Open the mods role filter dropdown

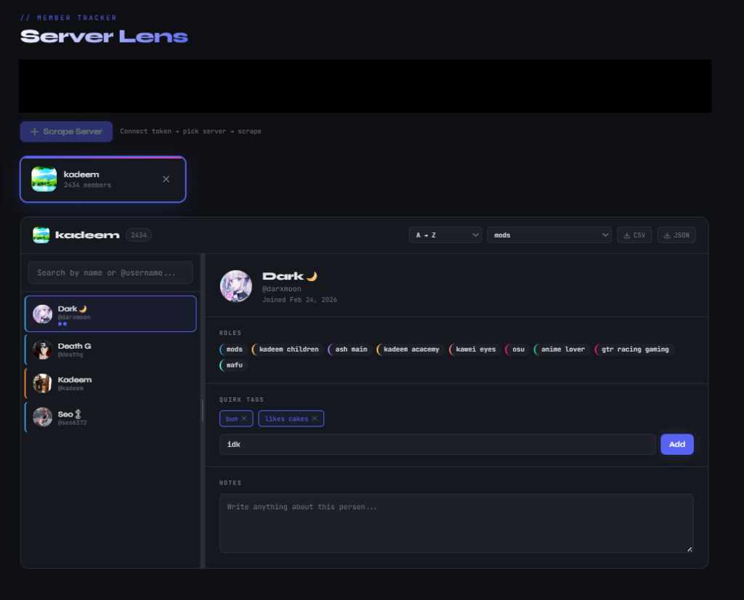pos(549,235)
